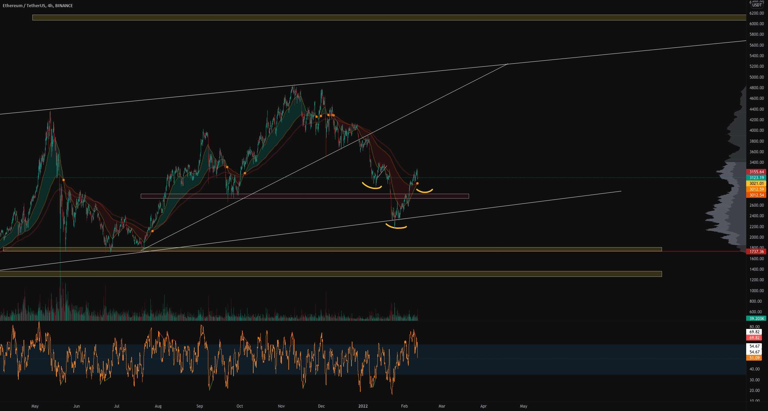Click the 1200.00 price axis label

pos(756,280)
